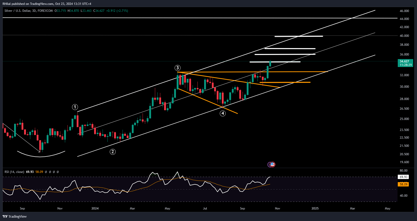The height and width of the screenshot is (221, 417).
Task: Click the 2024 time axis label
Action: [x=95, y=208]
